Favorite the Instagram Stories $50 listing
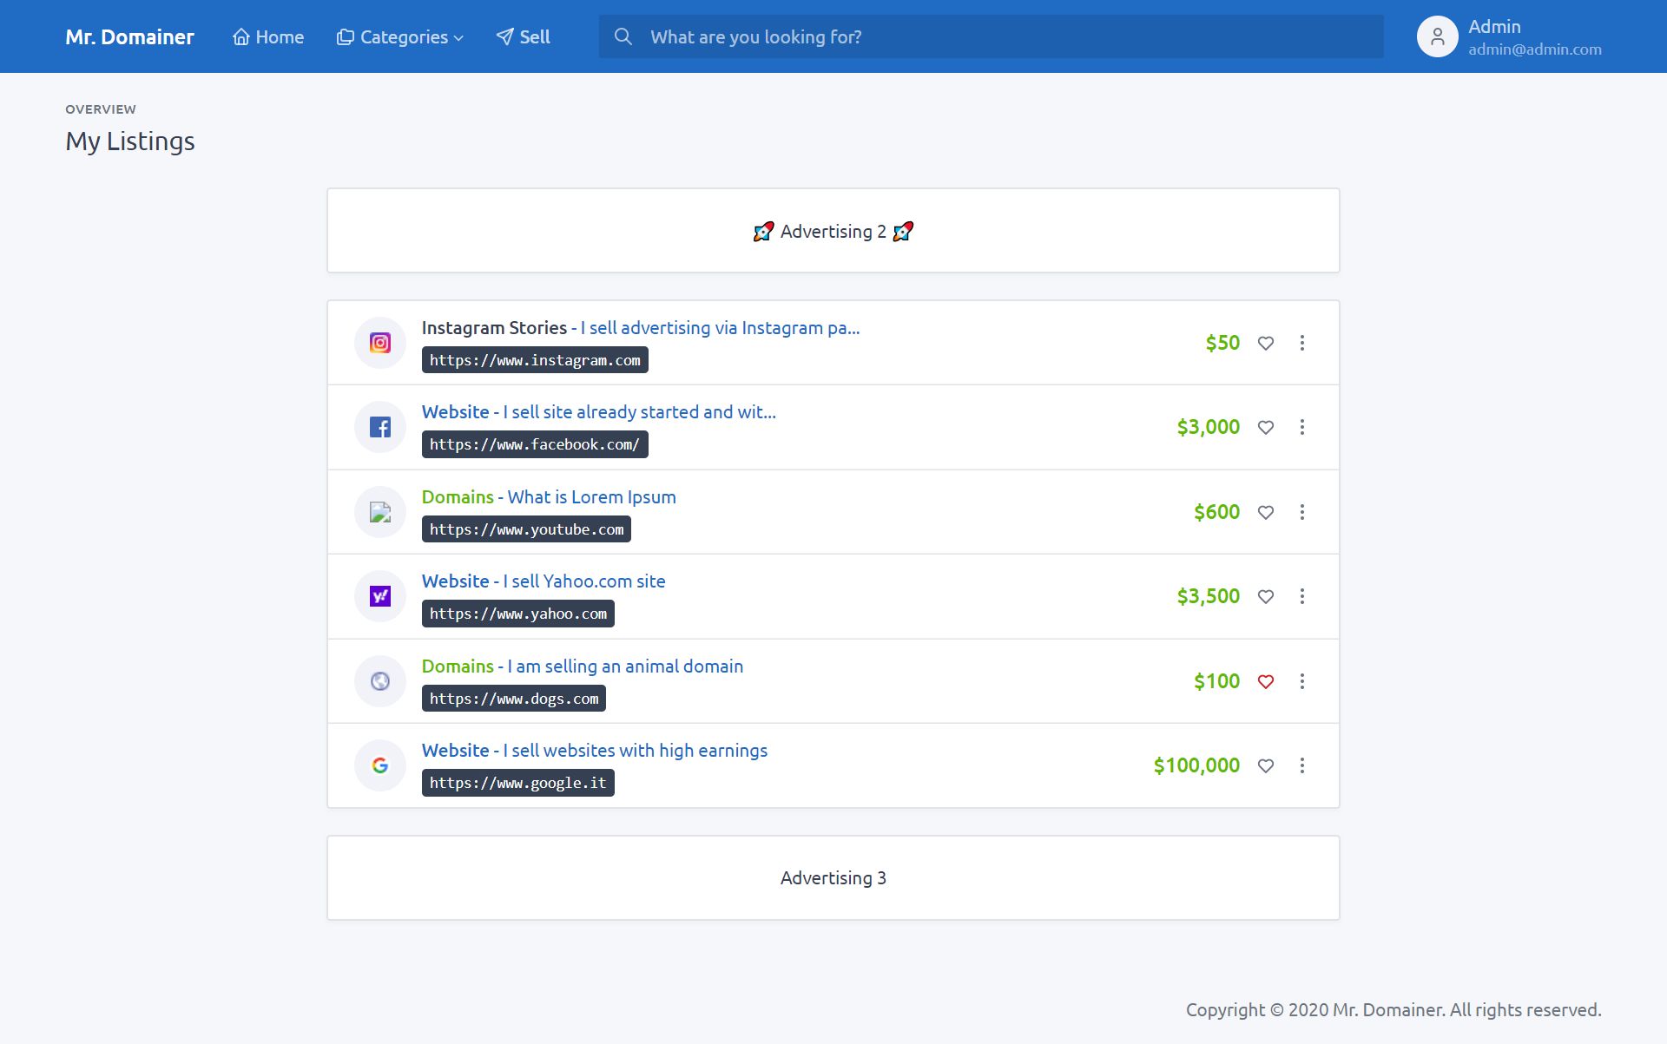 coord(1266,343)
